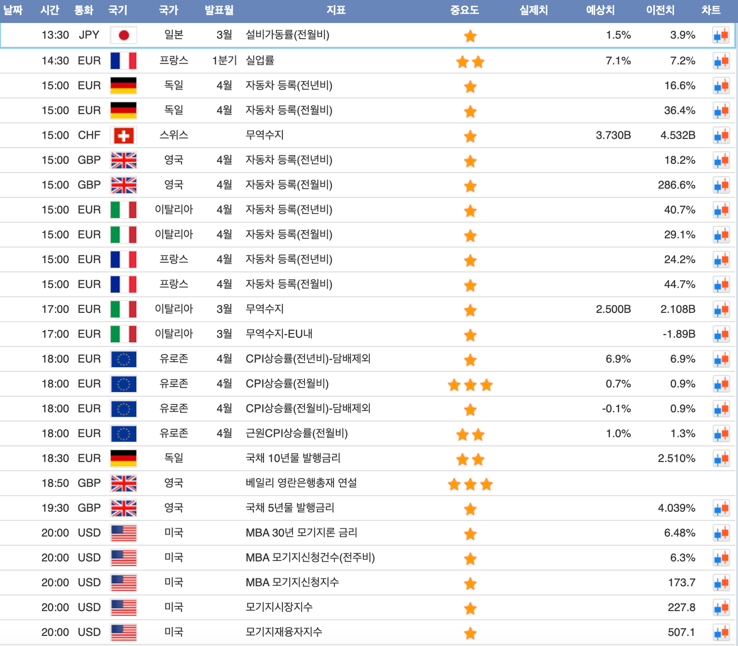Sort by 중요도 column header
738x646 pixels.
pos(464,10)
